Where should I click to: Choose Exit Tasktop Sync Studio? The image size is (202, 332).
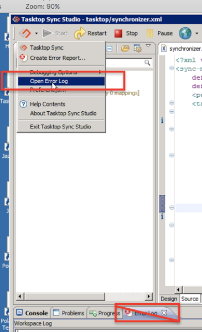click(x=60, y=127)
